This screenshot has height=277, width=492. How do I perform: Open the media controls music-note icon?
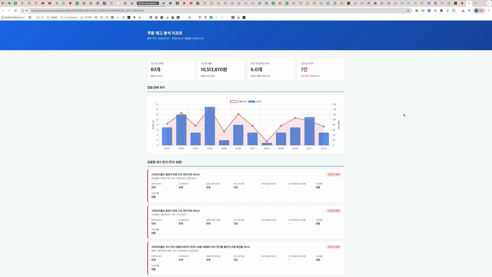tap(469, 11)
